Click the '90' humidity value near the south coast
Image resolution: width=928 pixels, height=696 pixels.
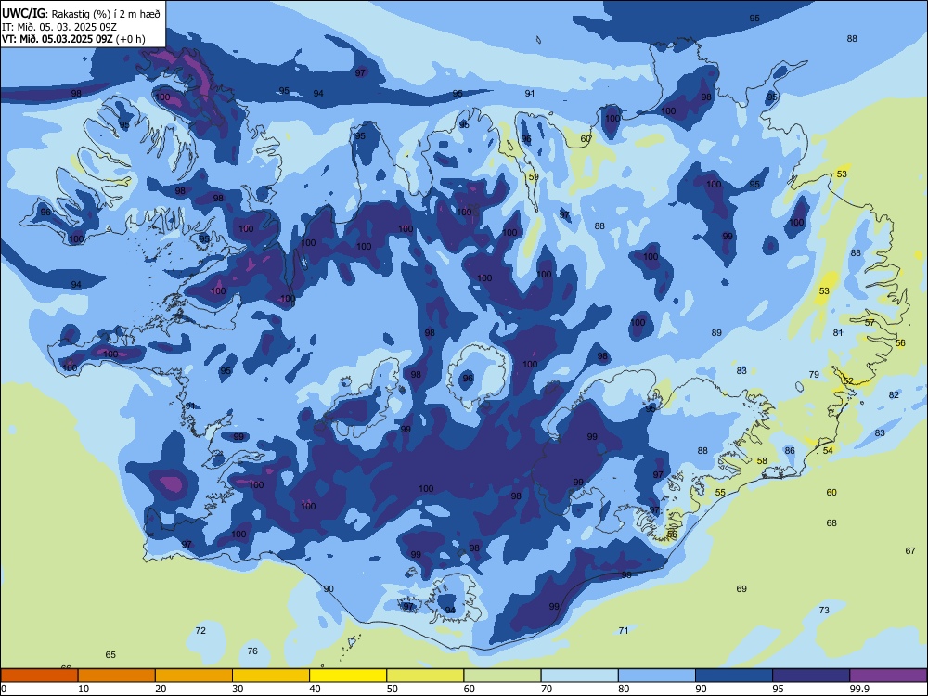pyautogui.click(x=329, y=589)
